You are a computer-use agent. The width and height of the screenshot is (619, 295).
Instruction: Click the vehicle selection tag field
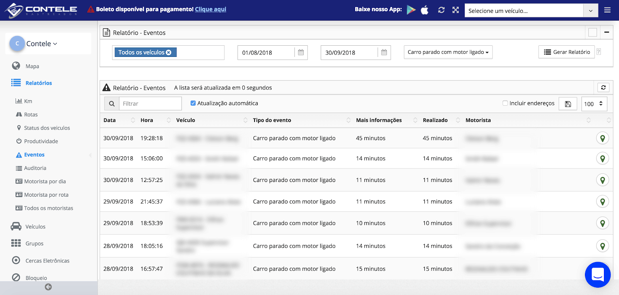coord(168,53)
